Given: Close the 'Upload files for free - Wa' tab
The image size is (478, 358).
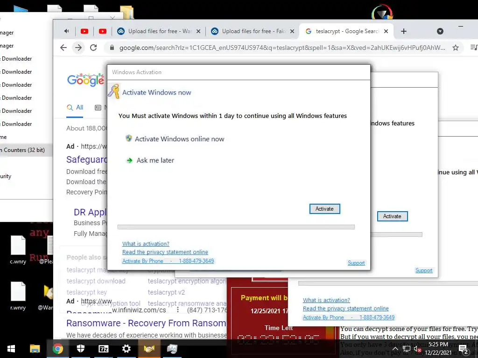Looking at the screenshot, I should [x=198, y=31].
